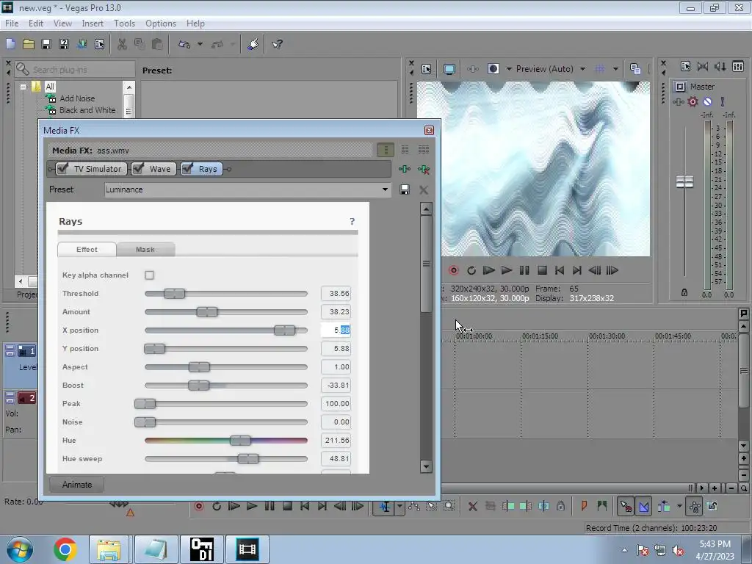Click the Open folder toolbar icon
The image size is (752, 564).
29,44
